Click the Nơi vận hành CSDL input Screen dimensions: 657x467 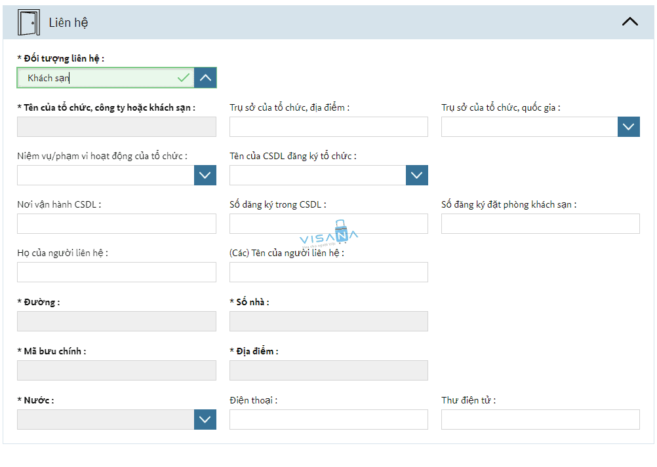117,224
